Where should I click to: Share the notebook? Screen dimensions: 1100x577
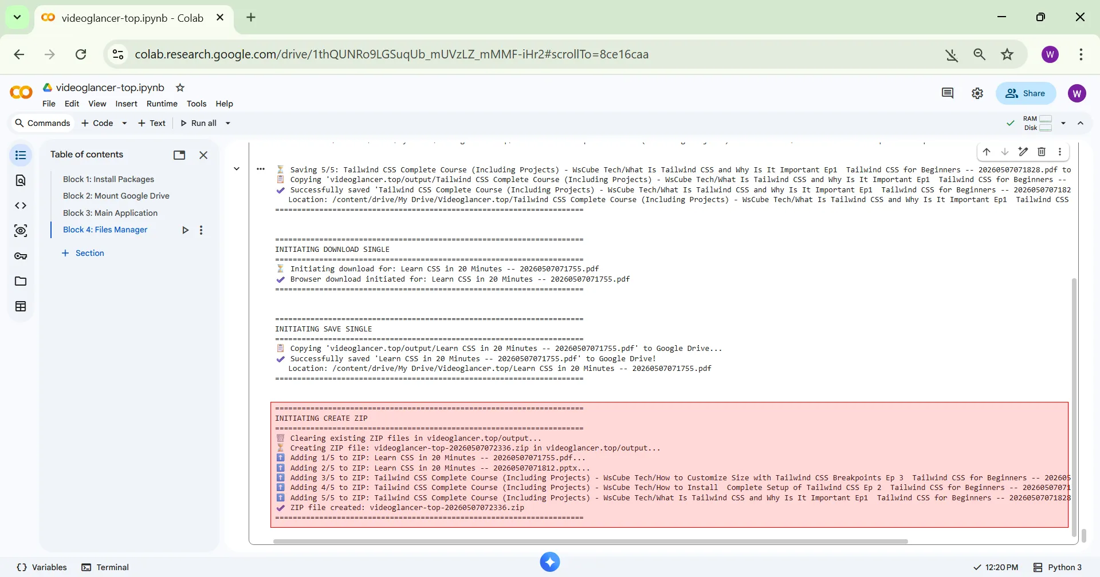(x=1026, y=93)
